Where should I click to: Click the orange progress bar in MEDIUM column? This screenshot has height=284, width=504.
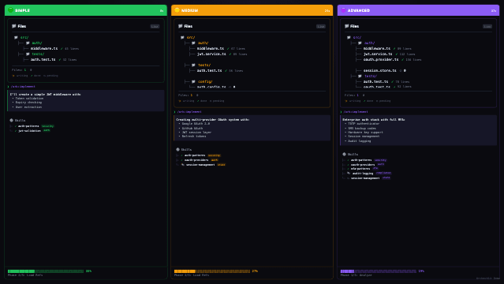(212, 271)
